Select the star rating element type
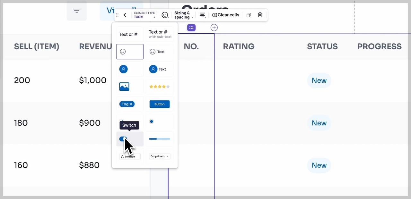Screen dimensions: 411x199 160,87
